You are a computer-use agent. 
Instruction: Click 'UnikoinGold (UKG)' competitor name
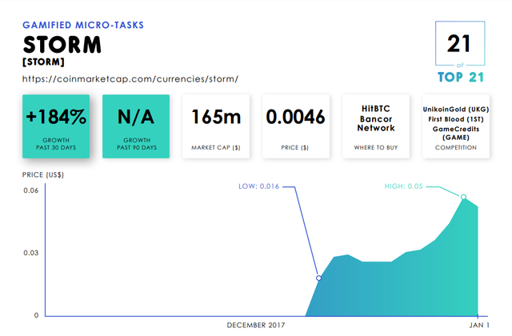pyautogui.click(x=456, y=110)
